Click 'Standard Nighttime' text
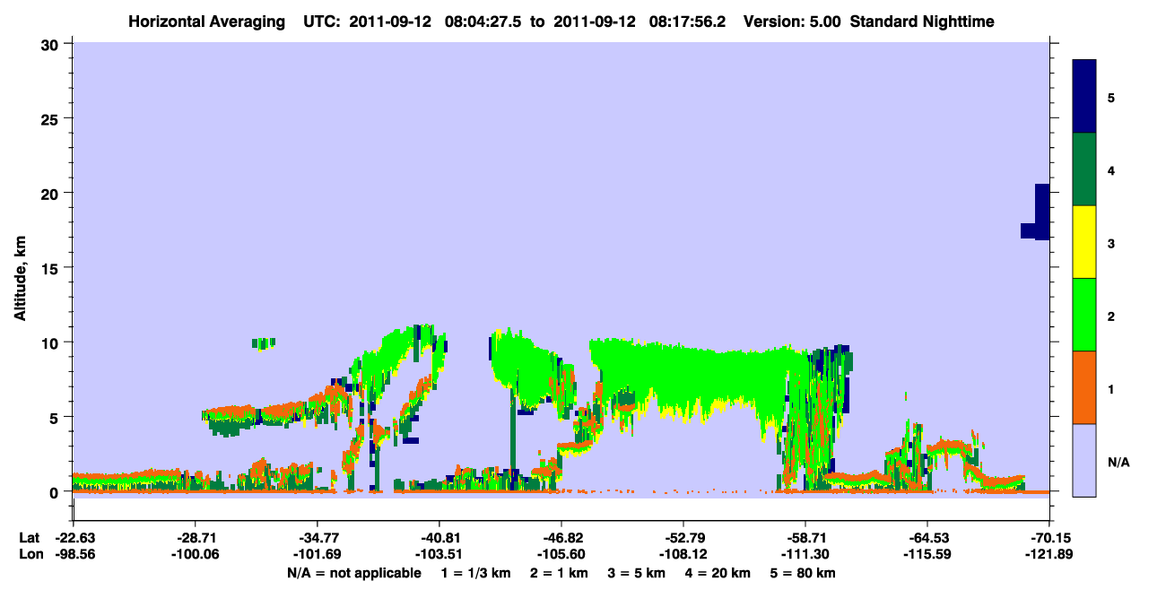 tap(921, 21)
